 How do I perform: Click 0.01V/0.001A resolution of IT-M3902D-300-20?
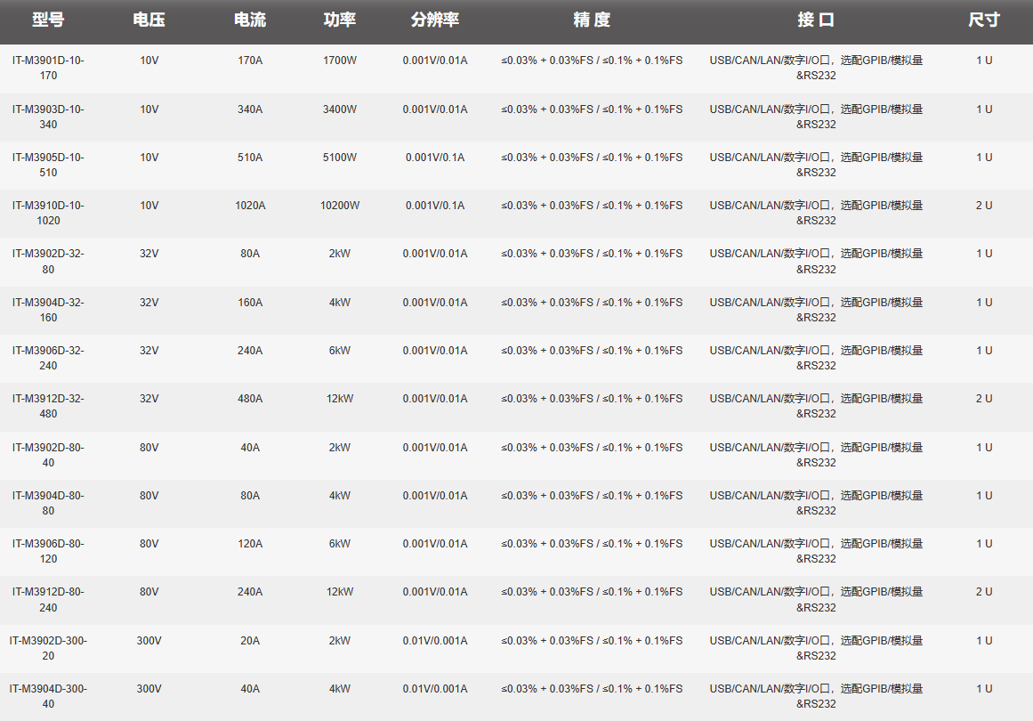pos(435,641)
